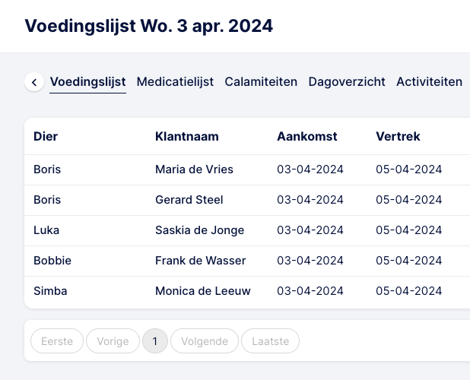Open Simba's row for Monica de Leeuw

coord(247,292)
